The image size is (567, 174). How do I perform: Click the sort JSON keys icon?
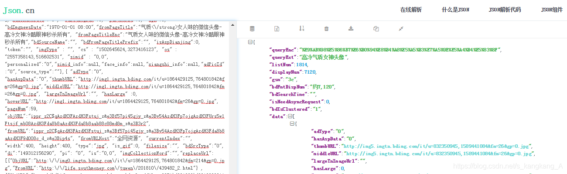[301, 29]
